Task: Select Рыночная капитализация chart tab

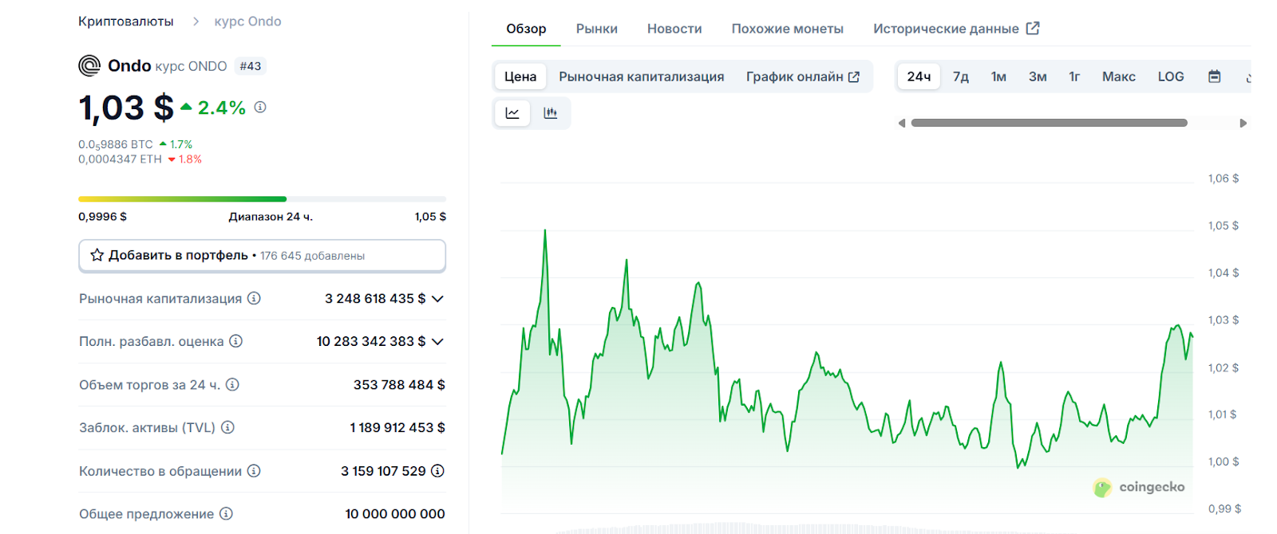Action: tap(642, 77)
